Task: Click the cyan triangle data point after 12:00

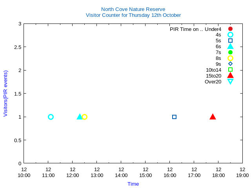Action: click(x=80, y=116)
